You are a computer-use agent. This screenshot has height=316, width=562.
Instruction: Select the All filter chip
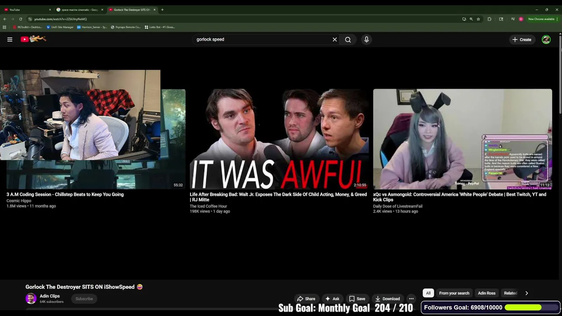[x=428, y=293]
